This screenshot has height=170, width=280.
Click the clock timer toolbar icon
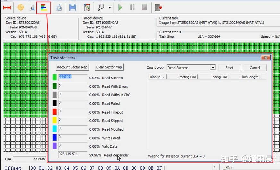pos(59,8)
